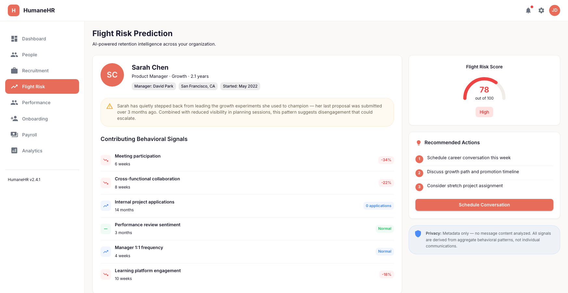Click the warning triangle alert icon
Screen dimensions: 568x293
coord(110,106)
